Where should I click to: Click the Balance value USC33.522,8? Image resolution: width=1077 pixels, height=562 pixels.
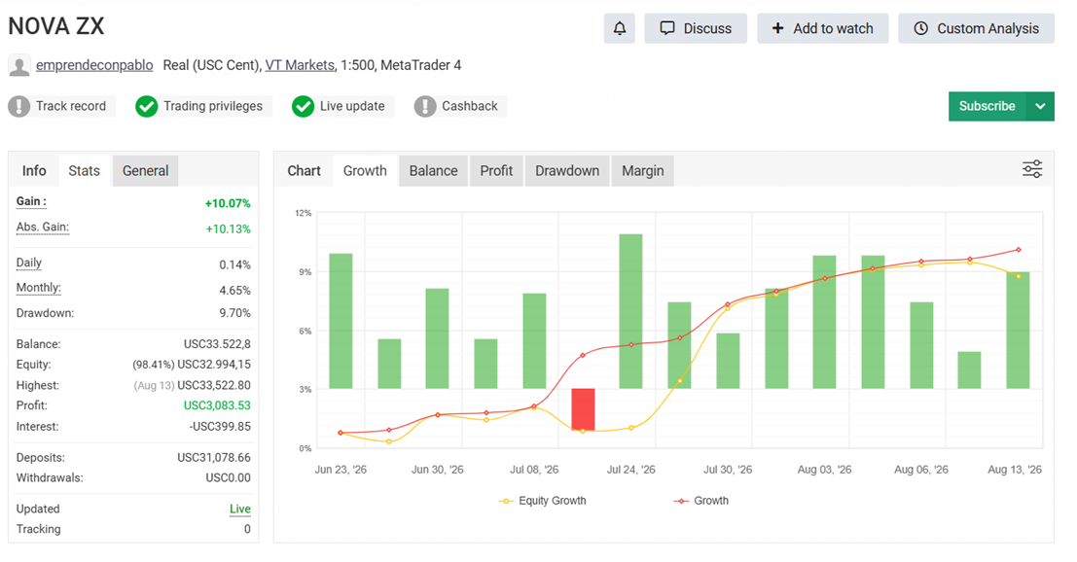(x=217, y=344)
